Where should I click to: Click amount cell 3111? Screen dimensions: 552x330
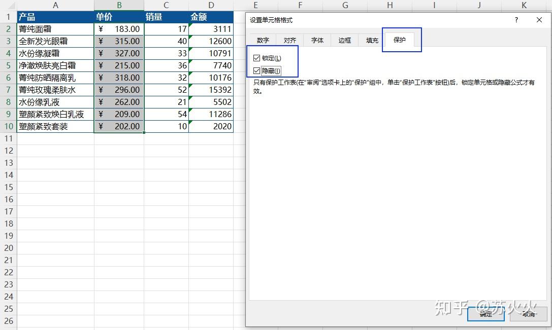211,29
